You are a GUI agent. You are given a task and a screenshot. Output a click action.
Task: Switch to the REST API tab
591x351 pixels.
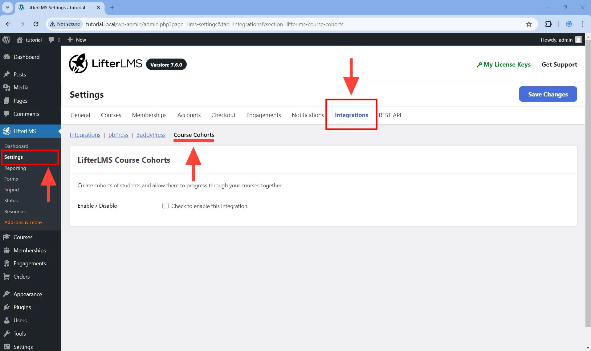click(x=390, y=115)
